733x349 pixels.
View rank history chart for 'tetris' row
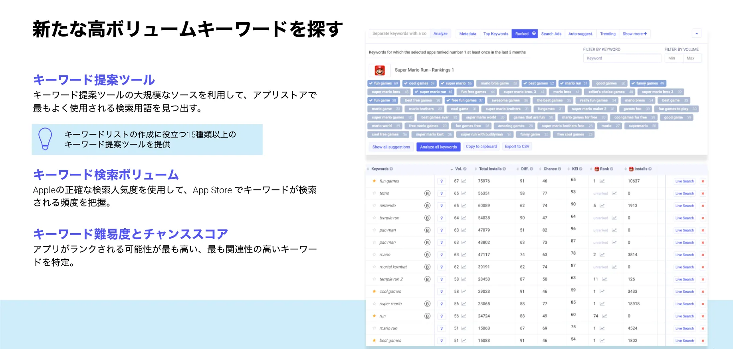(614, 193)
